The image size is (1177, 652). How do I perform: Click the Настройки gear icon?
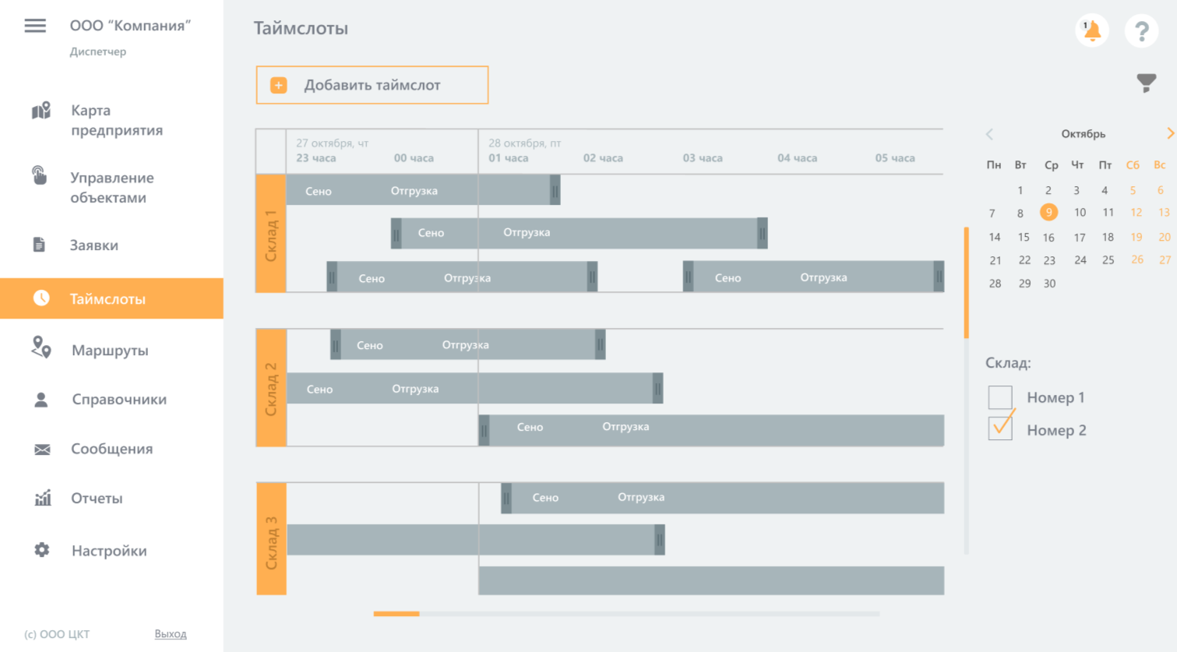[42, 550]
